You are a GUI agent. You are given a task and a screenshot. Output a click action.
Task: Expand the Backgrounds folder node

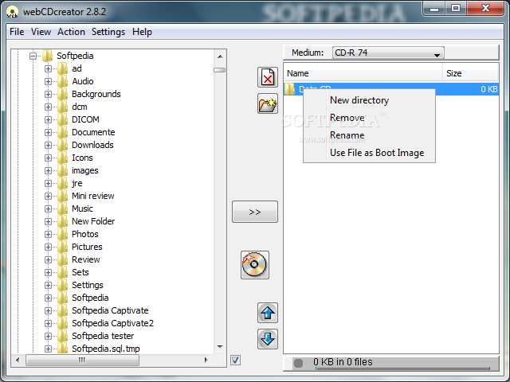pos(48,94)
